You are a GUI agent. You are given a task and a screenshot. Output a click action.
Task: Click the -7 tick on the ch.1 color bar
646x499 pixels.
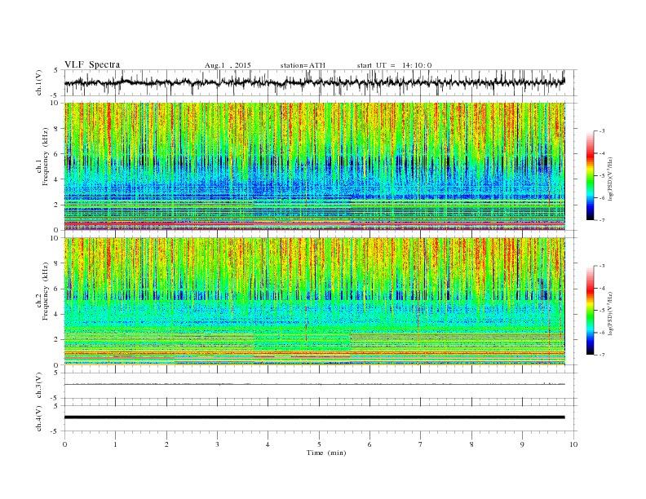[x=601, y=220]
